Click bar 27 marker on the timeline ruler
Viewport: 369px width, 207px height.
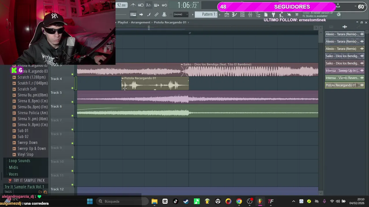190,33
